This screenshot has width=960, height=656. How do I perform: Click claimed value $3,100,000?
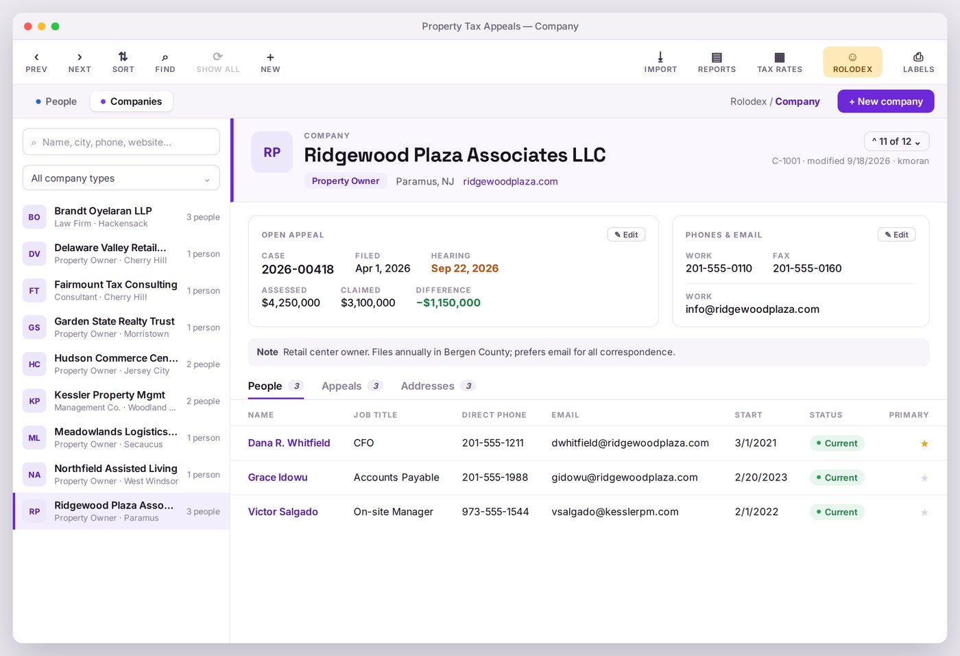tap(368, 303)
